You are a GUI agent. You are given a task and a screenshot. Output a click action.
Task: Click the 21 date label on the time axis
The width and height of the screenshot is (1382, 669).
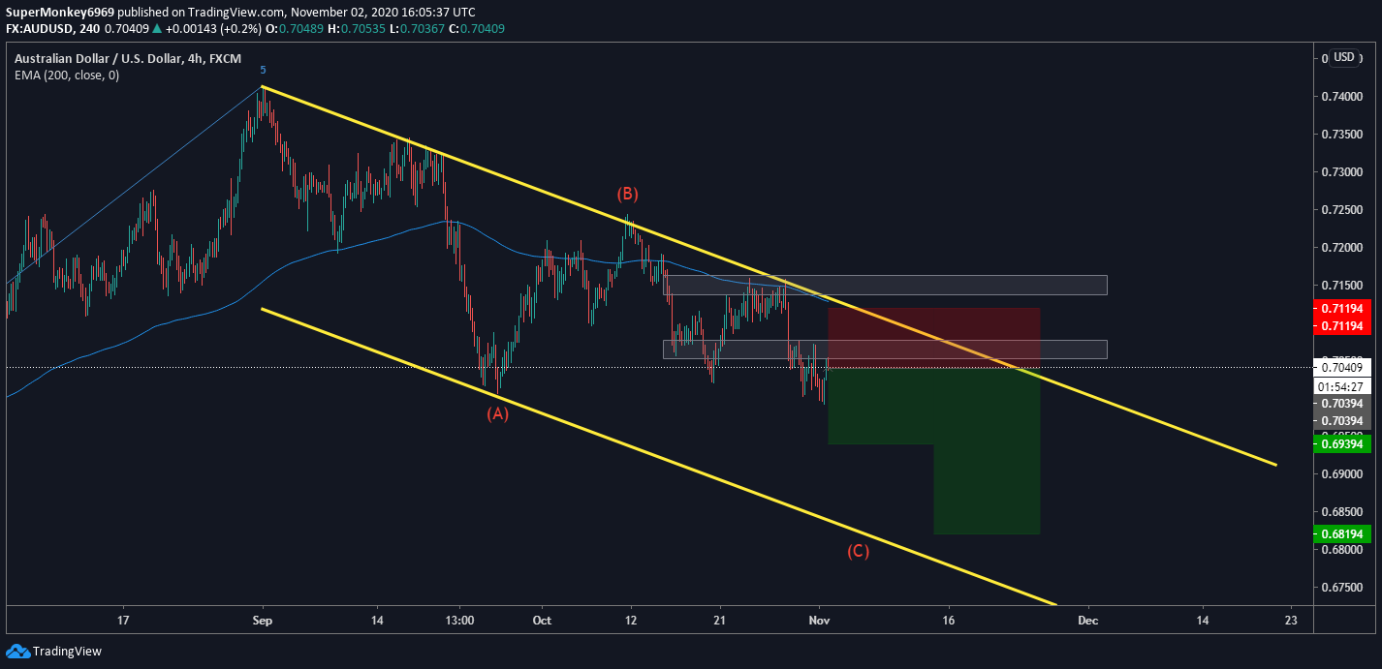719,620
